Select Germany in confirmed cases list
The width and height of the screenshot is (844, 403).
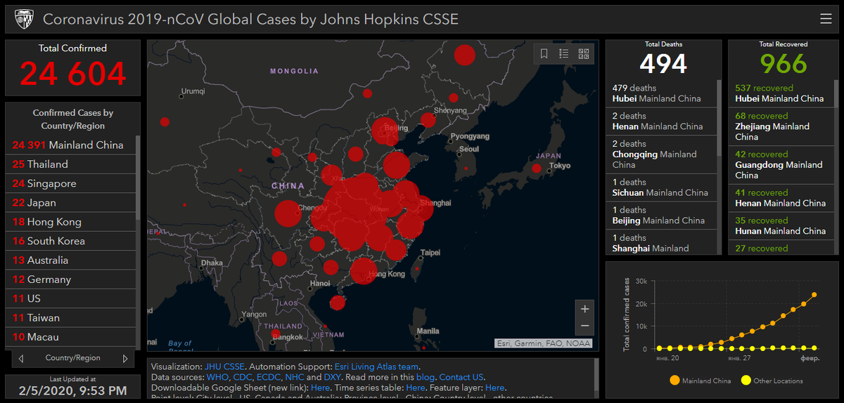[x=70, y=279]
